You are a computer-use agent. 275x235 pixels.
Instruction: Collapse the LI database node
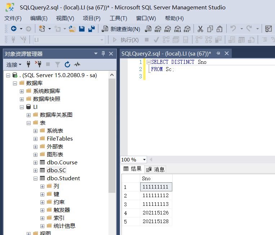pos(22,107)
